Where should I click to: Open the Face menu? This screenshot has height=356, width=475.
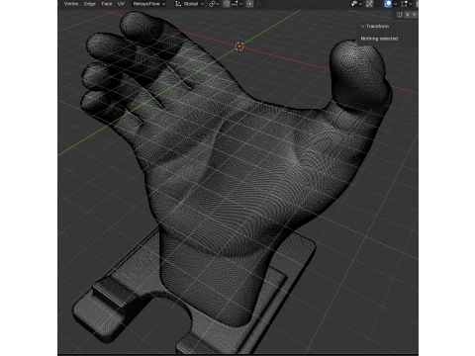click(107, 4)
